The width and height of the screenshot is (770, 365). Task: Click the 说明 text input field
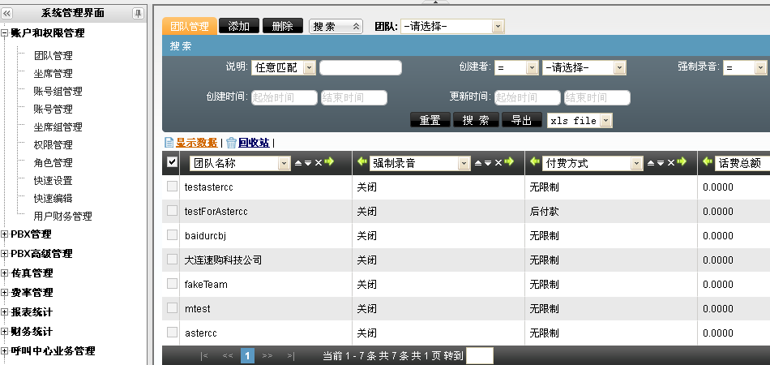point(360,68)
